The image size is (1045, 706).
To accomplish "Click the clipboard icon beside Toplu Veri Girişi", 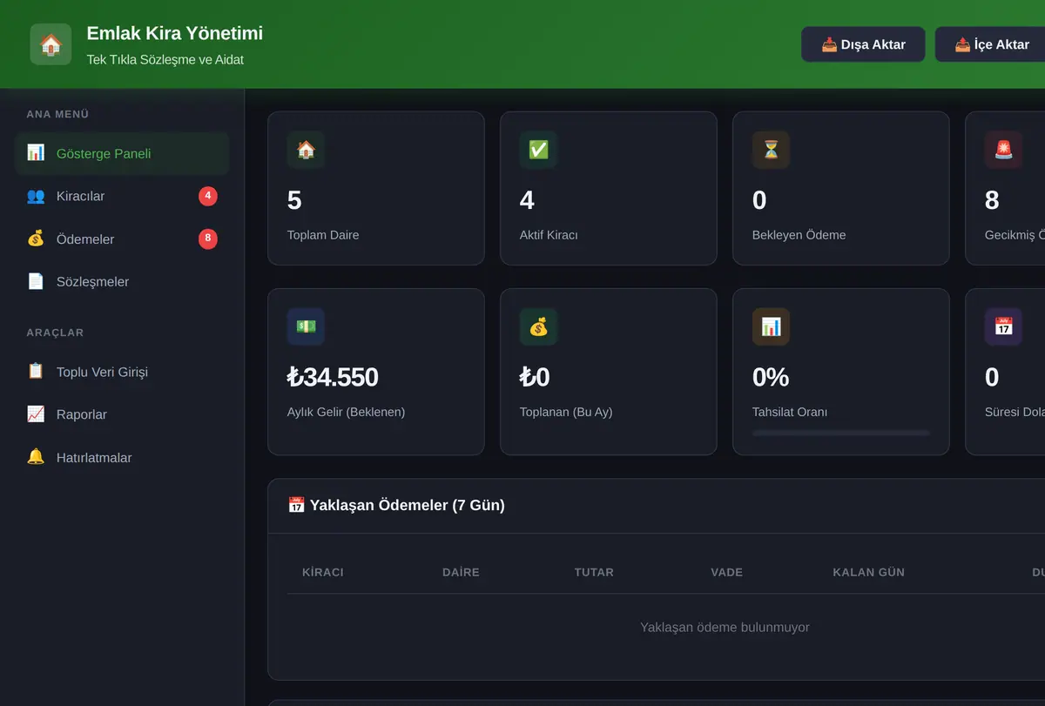I will (x=36, y=372).
